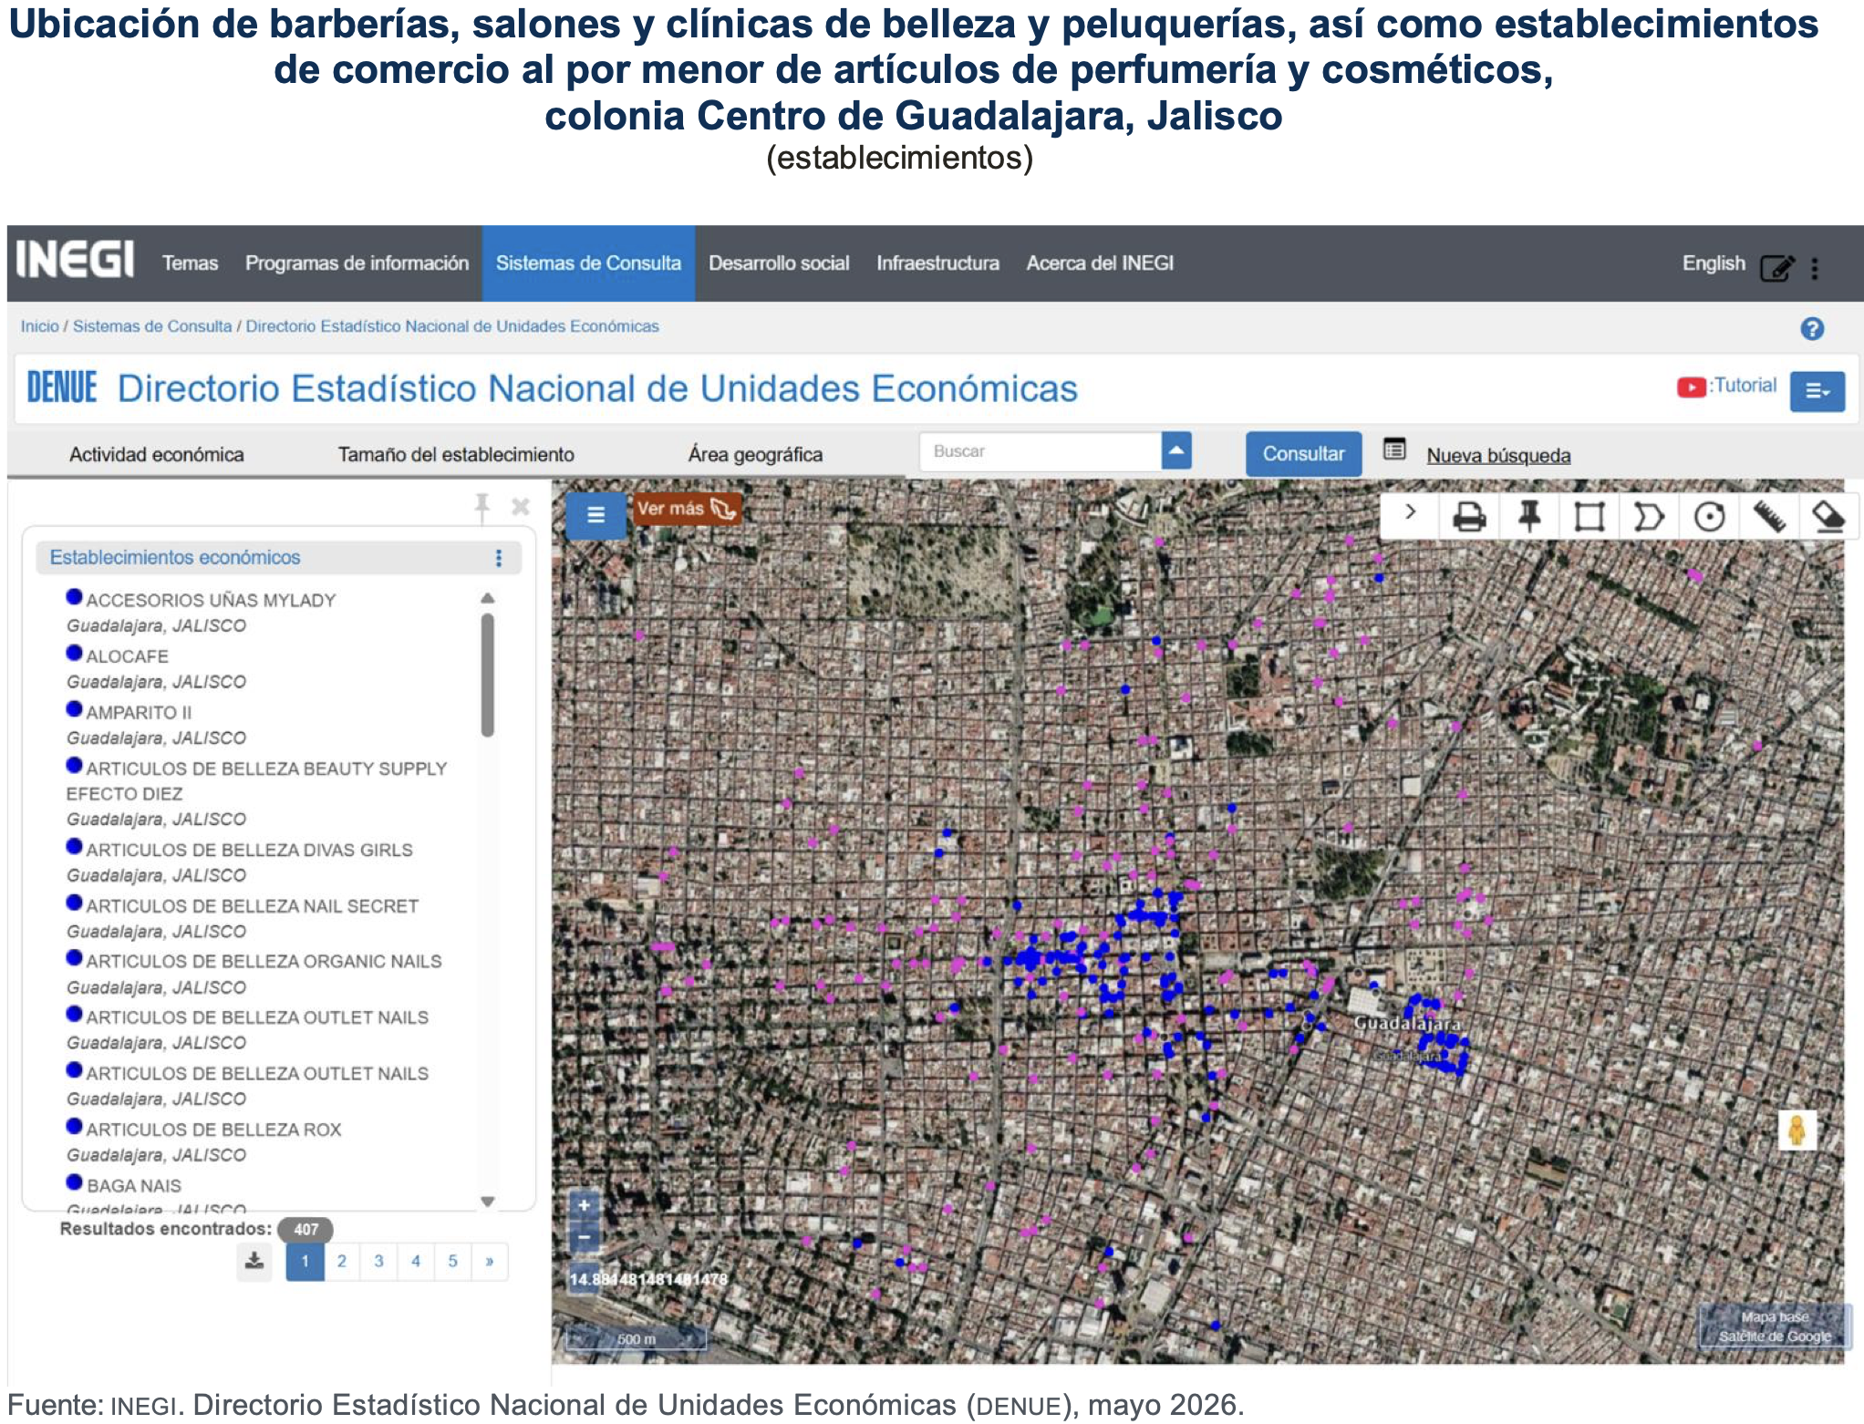Click the blue help question mark icon
This screenshot has height=1424, width=1864.
[x=1812, y=328]
